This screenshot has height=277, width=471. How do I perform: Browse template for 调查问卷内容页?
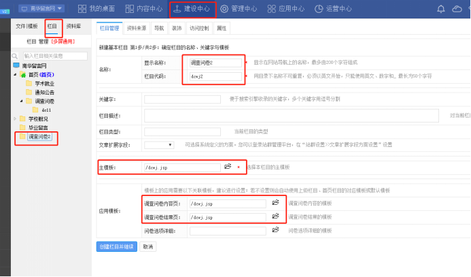275,203
